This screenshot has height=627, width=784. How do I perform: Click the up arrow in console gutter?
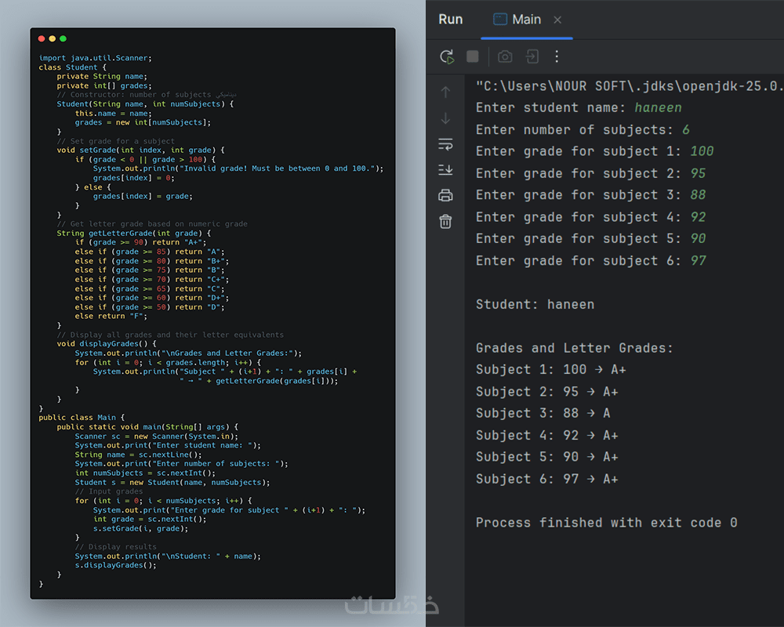[x=445, y=92]
